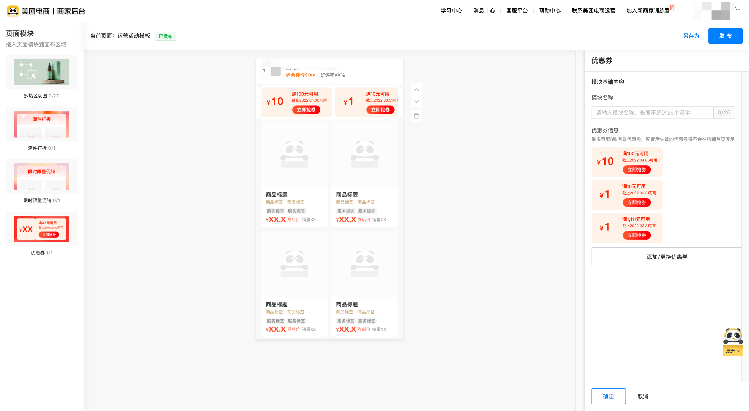Image resolution: width=749 pixels, height=411 pixels.
Task: Click 帮助中心 in top navigation
Action: (x=550, y=11)
